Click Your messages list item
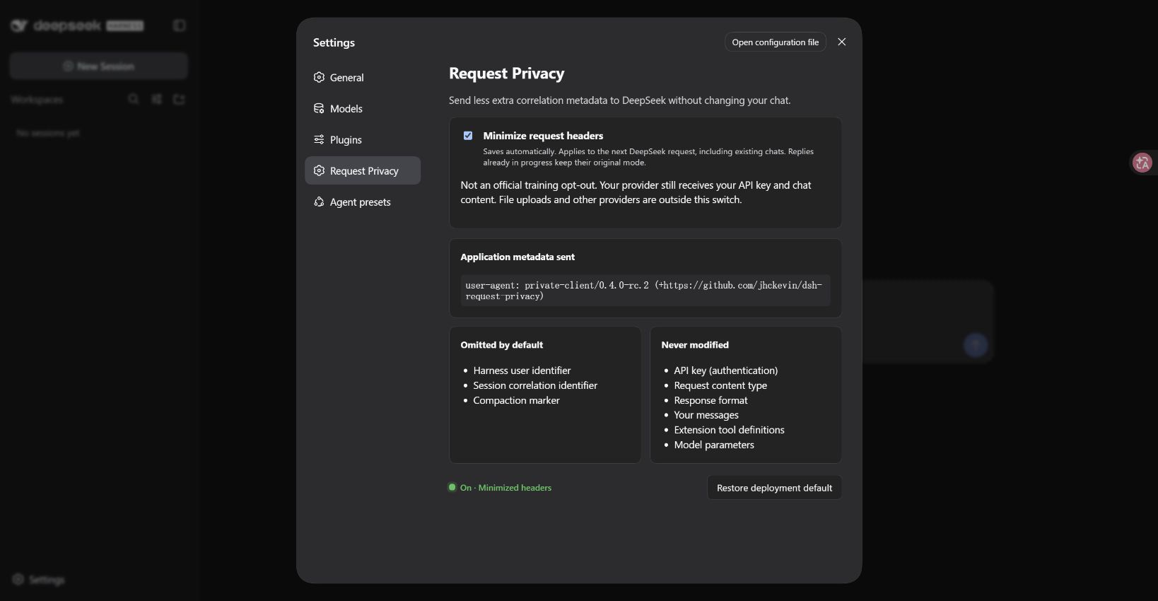This screenshot has width=1158, height=601. [x=706, y=415]
